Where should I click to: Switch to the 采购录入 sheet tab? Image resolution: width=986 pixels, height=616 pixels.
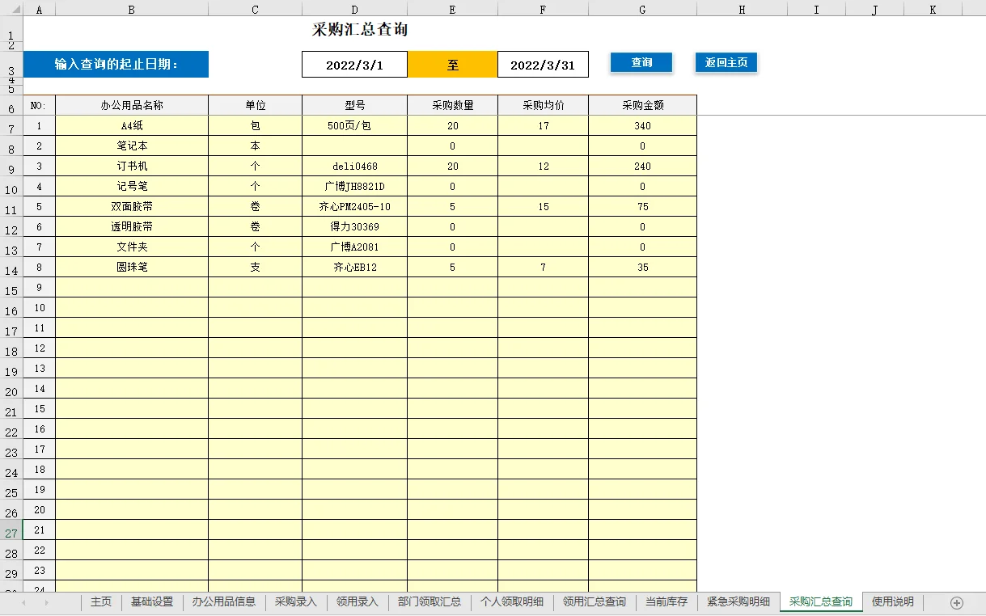click(294, 602)
